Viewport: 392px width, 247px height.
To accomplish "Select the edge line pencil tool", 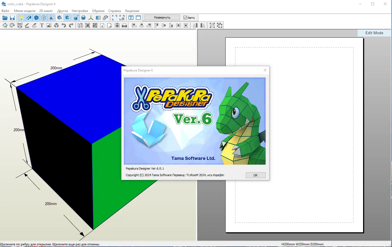I will point(27,25).
